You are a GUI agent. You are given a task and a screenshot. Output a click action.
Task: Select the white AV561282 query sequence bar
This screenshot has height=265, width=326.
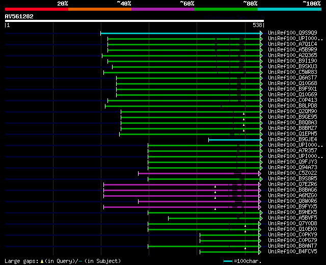pos(134,21)
